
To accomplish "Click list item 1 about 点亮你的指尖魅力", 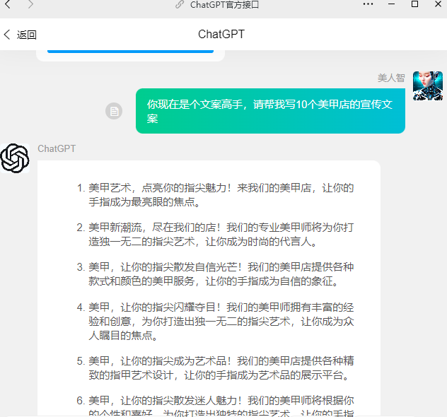I will (216, 195).
